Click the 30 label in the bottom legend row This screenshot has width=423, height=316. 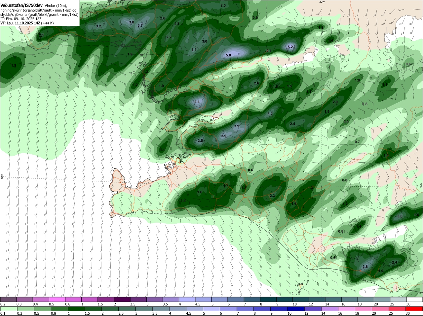[x=408, y=313]
